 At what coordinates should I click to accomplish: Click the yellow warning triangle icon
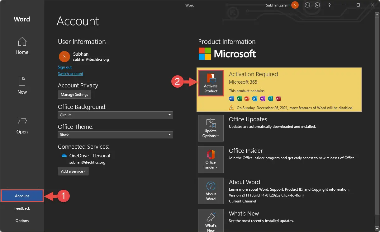tap(231, 108)
